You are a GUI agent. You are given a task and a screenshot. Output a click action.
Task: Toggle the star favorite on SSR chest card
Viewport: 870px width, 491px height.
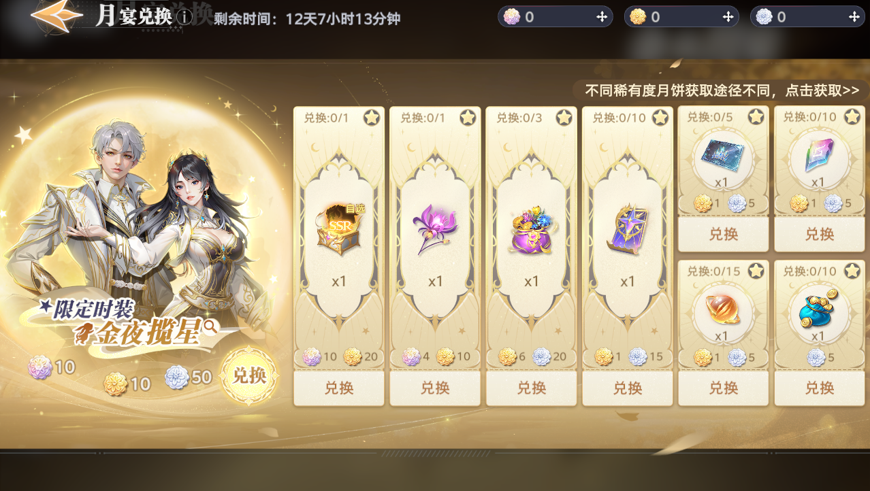point(371,117)
